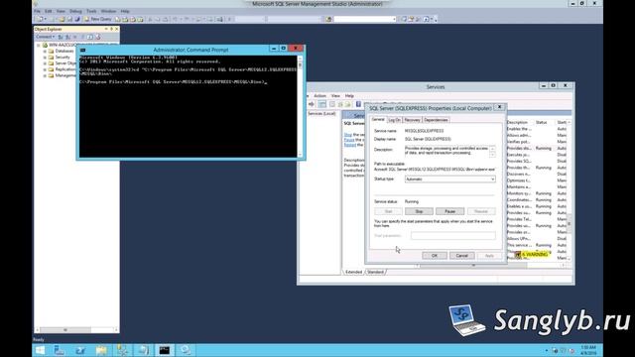Switch to the Dependencies tab
This screenshot has height=357, width=635.
436,120
